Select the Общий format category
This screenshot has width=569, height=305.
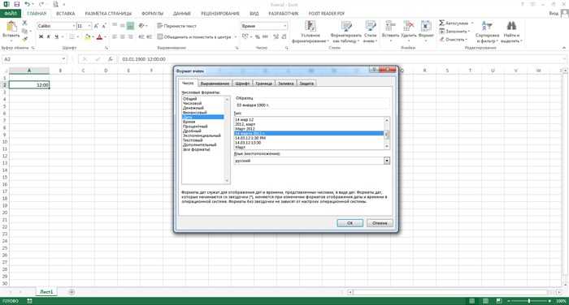190,98
